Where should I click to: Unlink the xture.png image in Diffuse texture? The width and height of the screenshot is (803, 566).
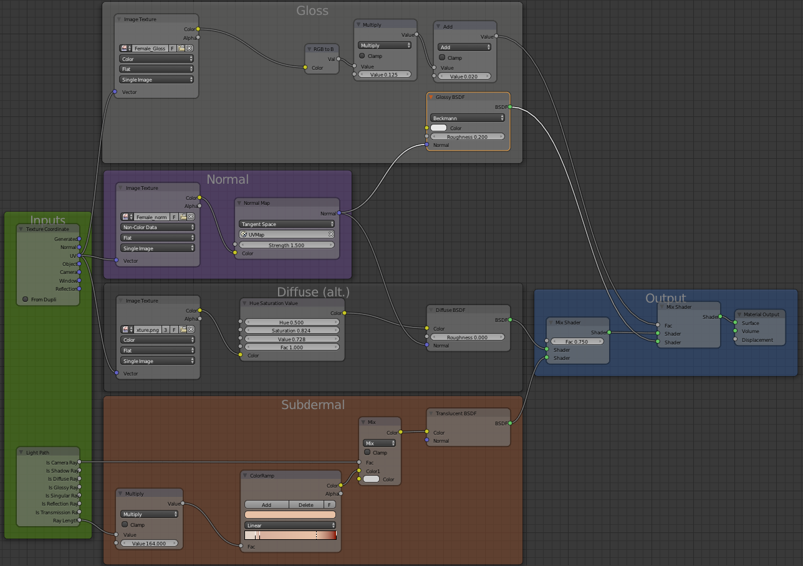[x=190, y=329]
